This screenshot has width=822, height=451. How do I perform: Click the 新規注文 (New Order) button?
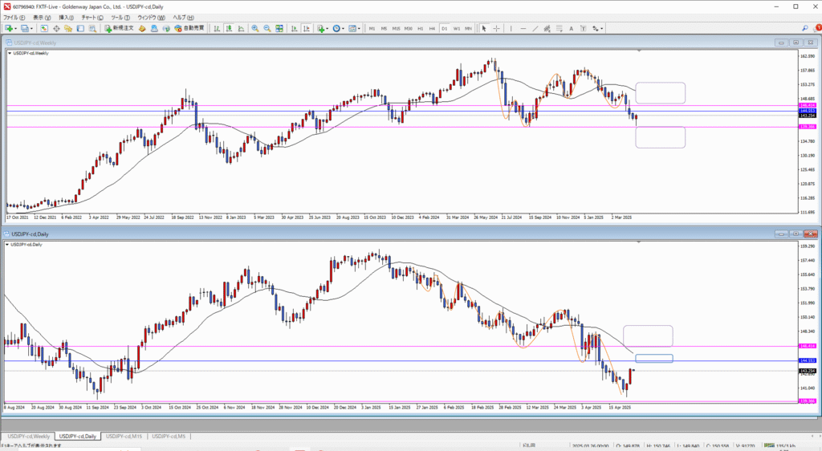120,28
